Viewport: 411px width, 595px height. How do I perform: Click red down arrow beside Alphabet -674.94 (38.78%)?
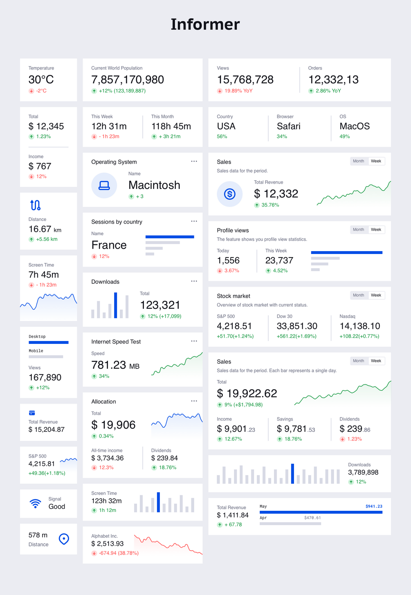[94, 553]
